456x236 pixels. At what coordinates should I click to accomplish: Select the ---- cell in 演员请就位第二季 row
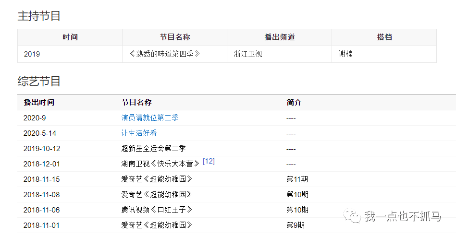[291, 118]
